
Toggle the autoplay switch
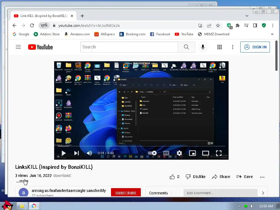(x=153, y=153)
